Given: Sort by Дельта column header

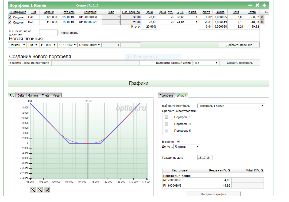Looking at the screenshot, I should coord(205,12).
